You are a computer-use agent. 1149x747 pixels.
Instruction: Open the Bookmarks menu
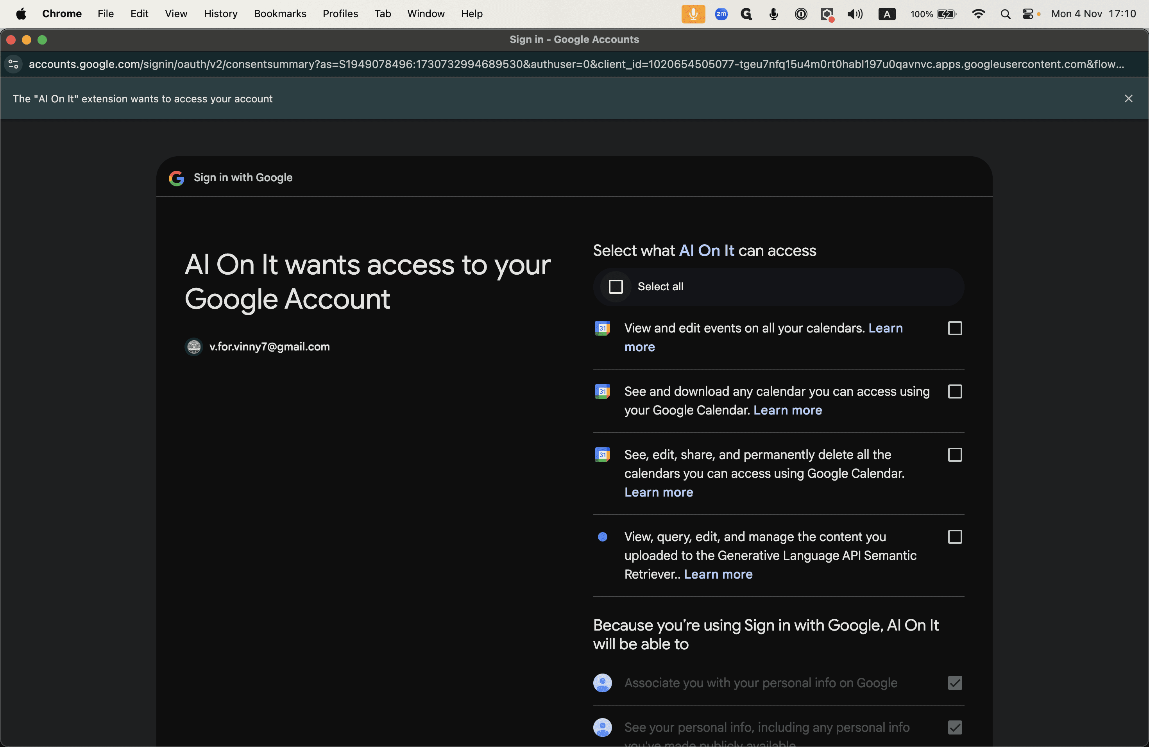pos(280,14)
